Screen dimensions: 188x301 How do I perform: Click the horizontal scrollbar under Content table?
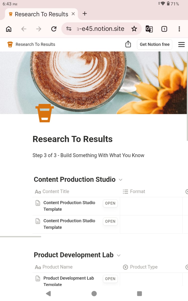pos(21,237)
